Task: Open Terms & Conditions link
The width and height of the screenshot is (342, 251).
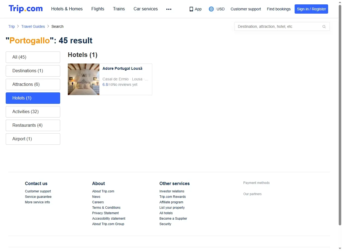Action: (x=106, y=208)
